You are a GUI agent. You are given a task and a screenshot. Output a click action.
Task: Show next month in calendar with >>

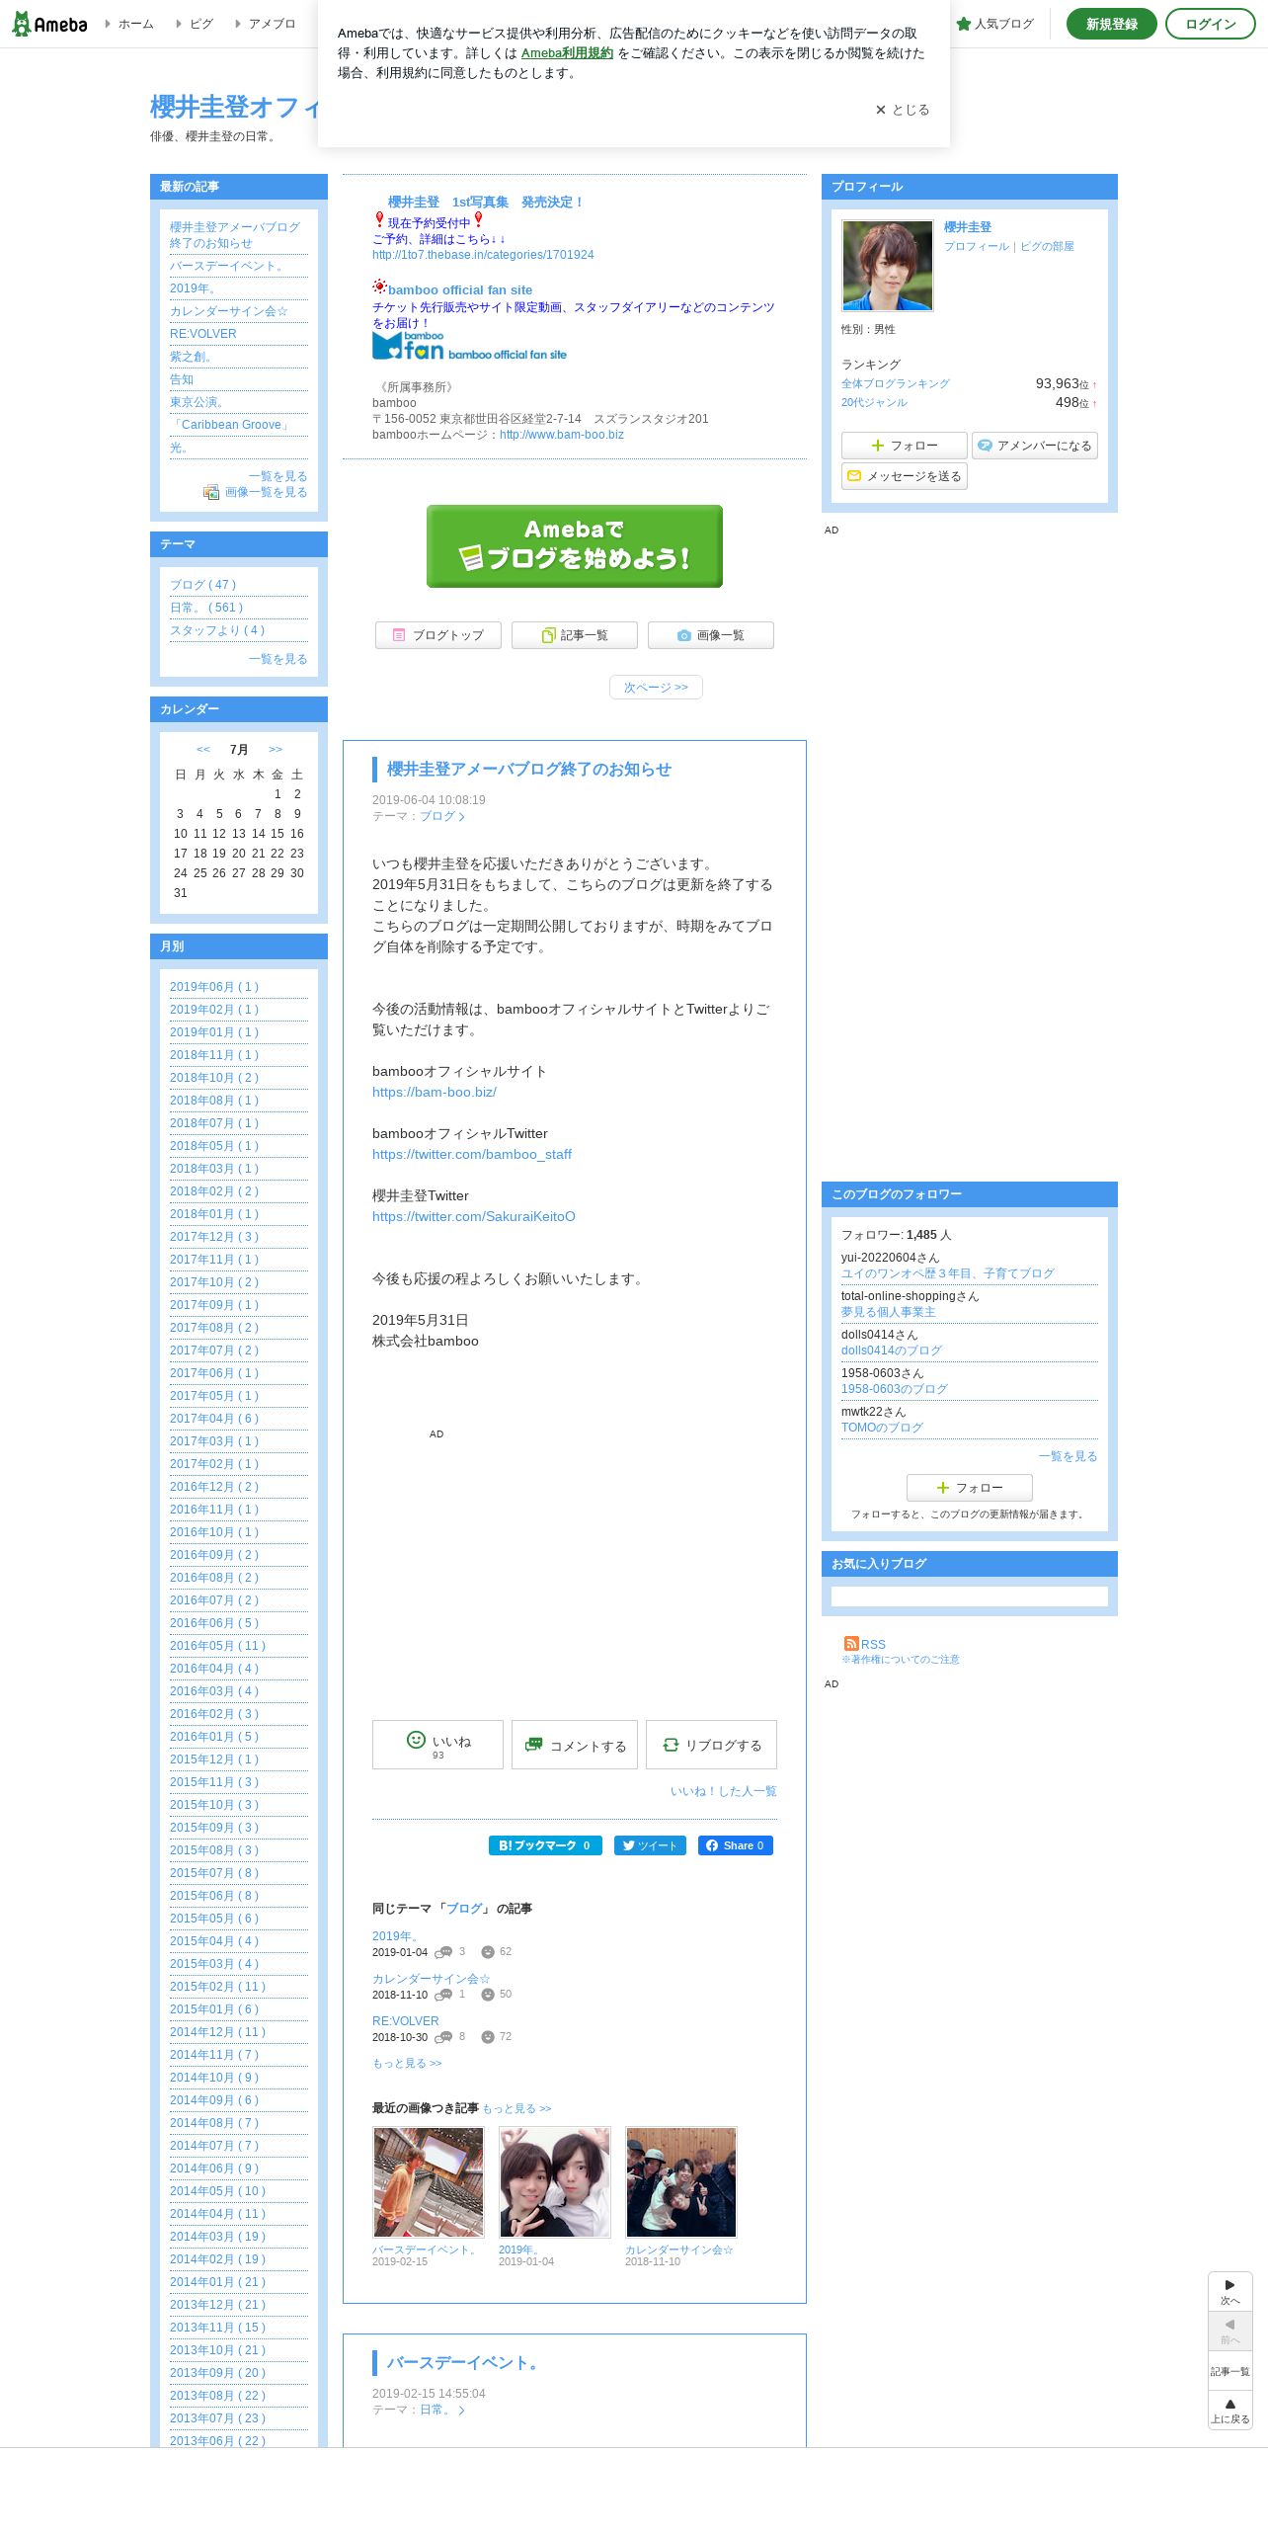276,750
